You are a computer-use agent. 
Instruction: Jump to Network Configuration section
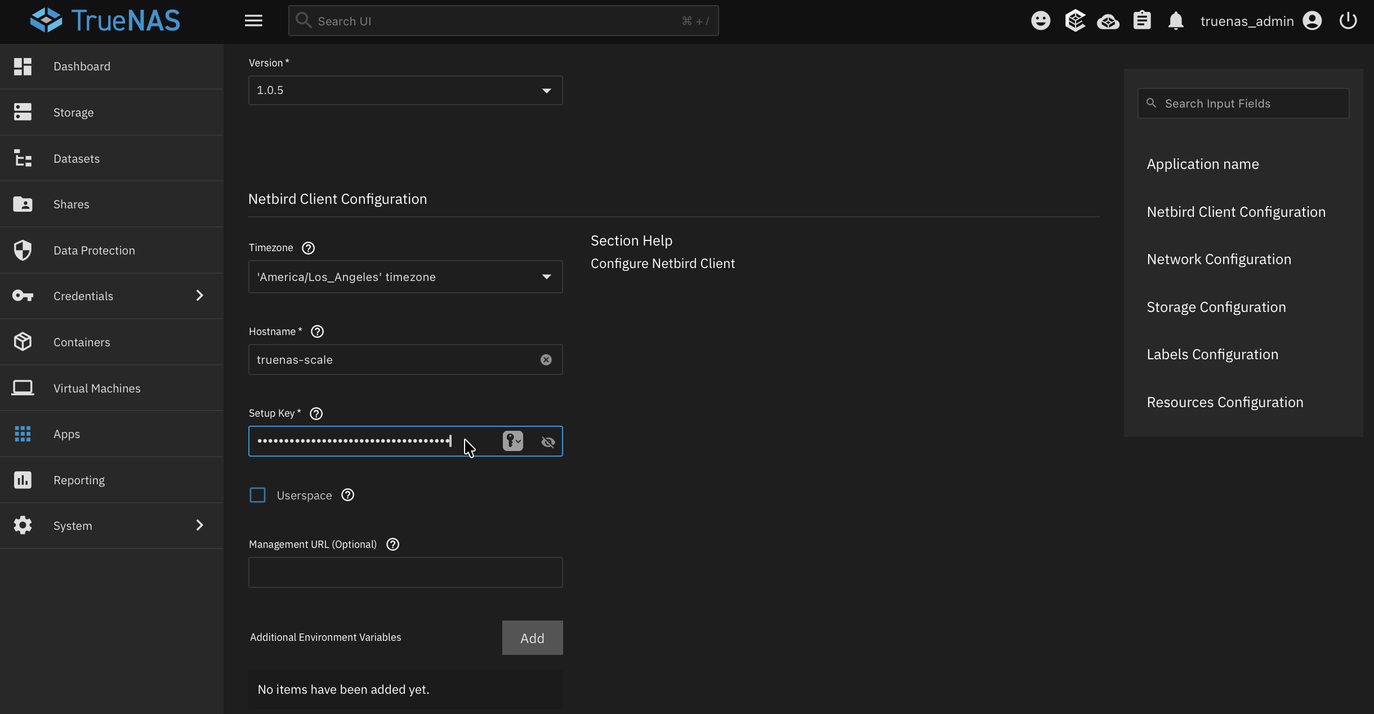[x=1219, y=259]
